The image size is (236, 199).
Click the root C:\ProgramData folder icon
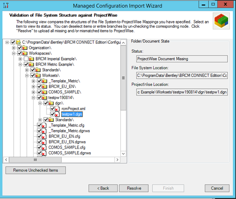[18, 42]
